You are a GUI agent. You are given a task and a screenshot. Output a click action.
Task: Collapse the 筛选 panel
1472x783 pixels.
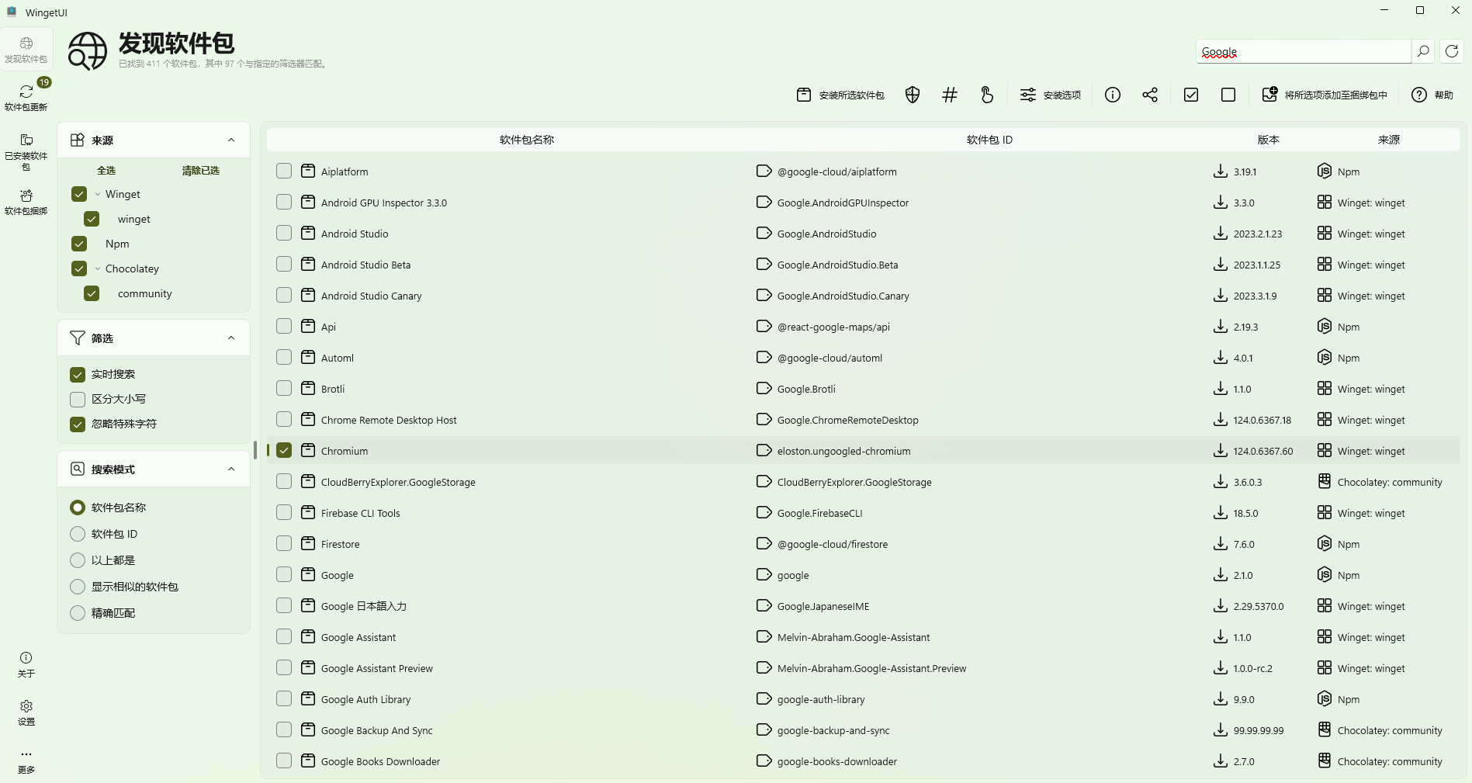(231, 338)
